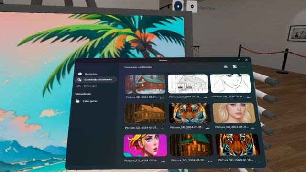This screenshot has width=306, height=172.
Task: Open the red log cabin picture
Action: [145, 84]
